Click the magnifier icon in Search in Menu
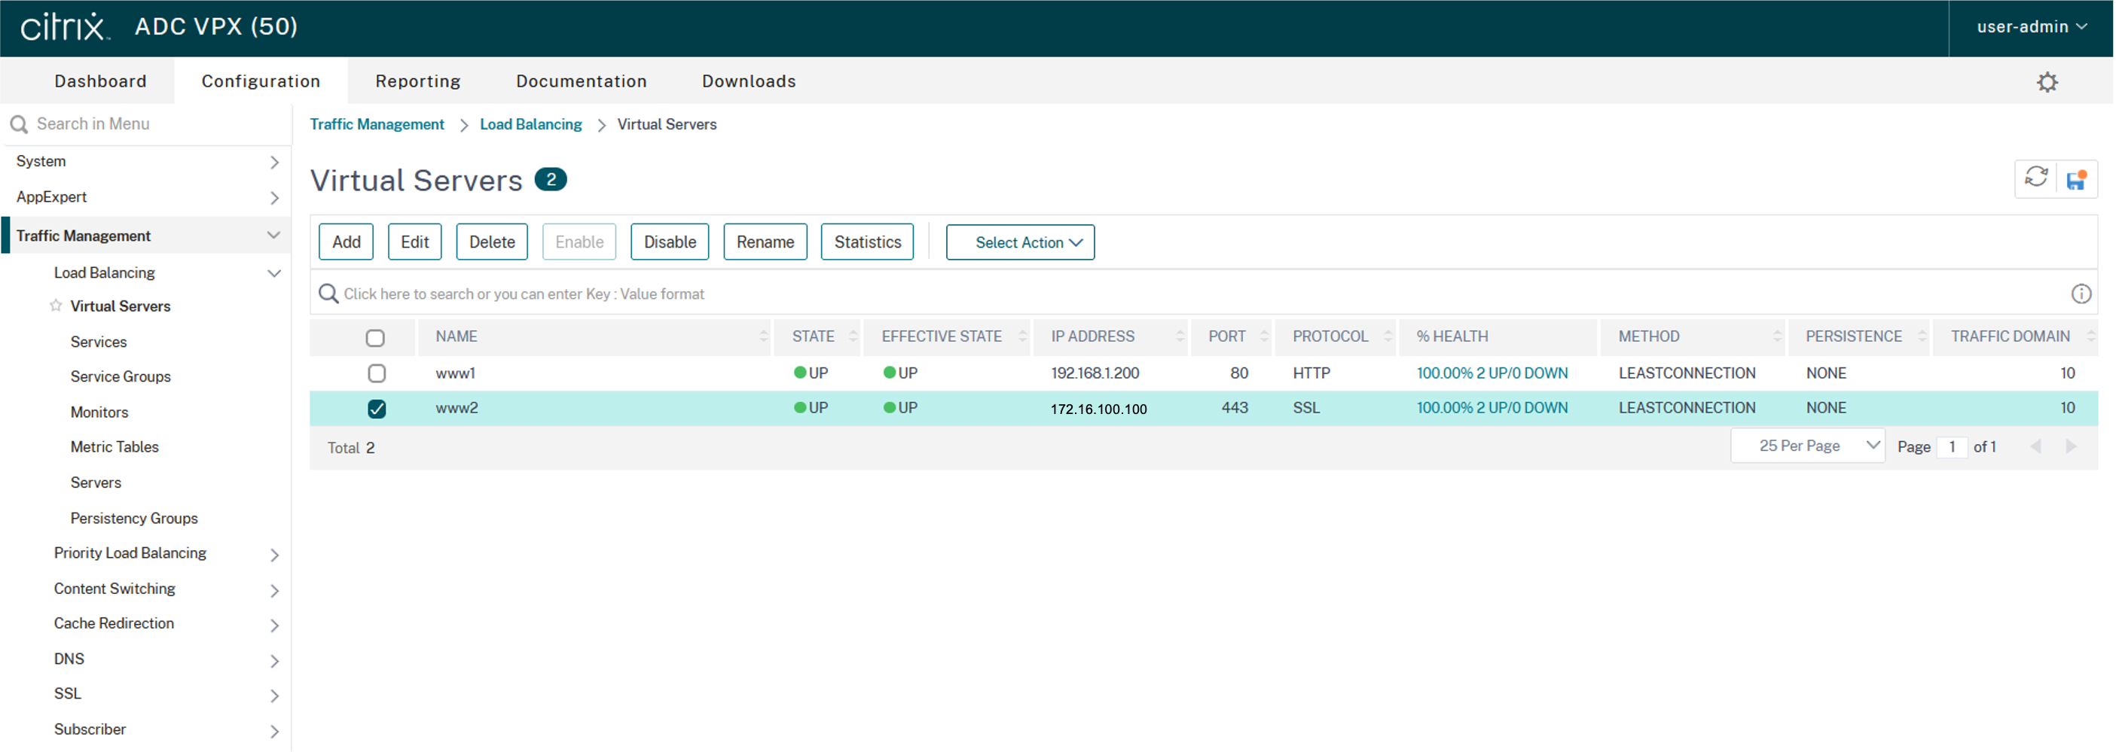The height and width of the screenshot is (752, 2116). click(19, 125)
